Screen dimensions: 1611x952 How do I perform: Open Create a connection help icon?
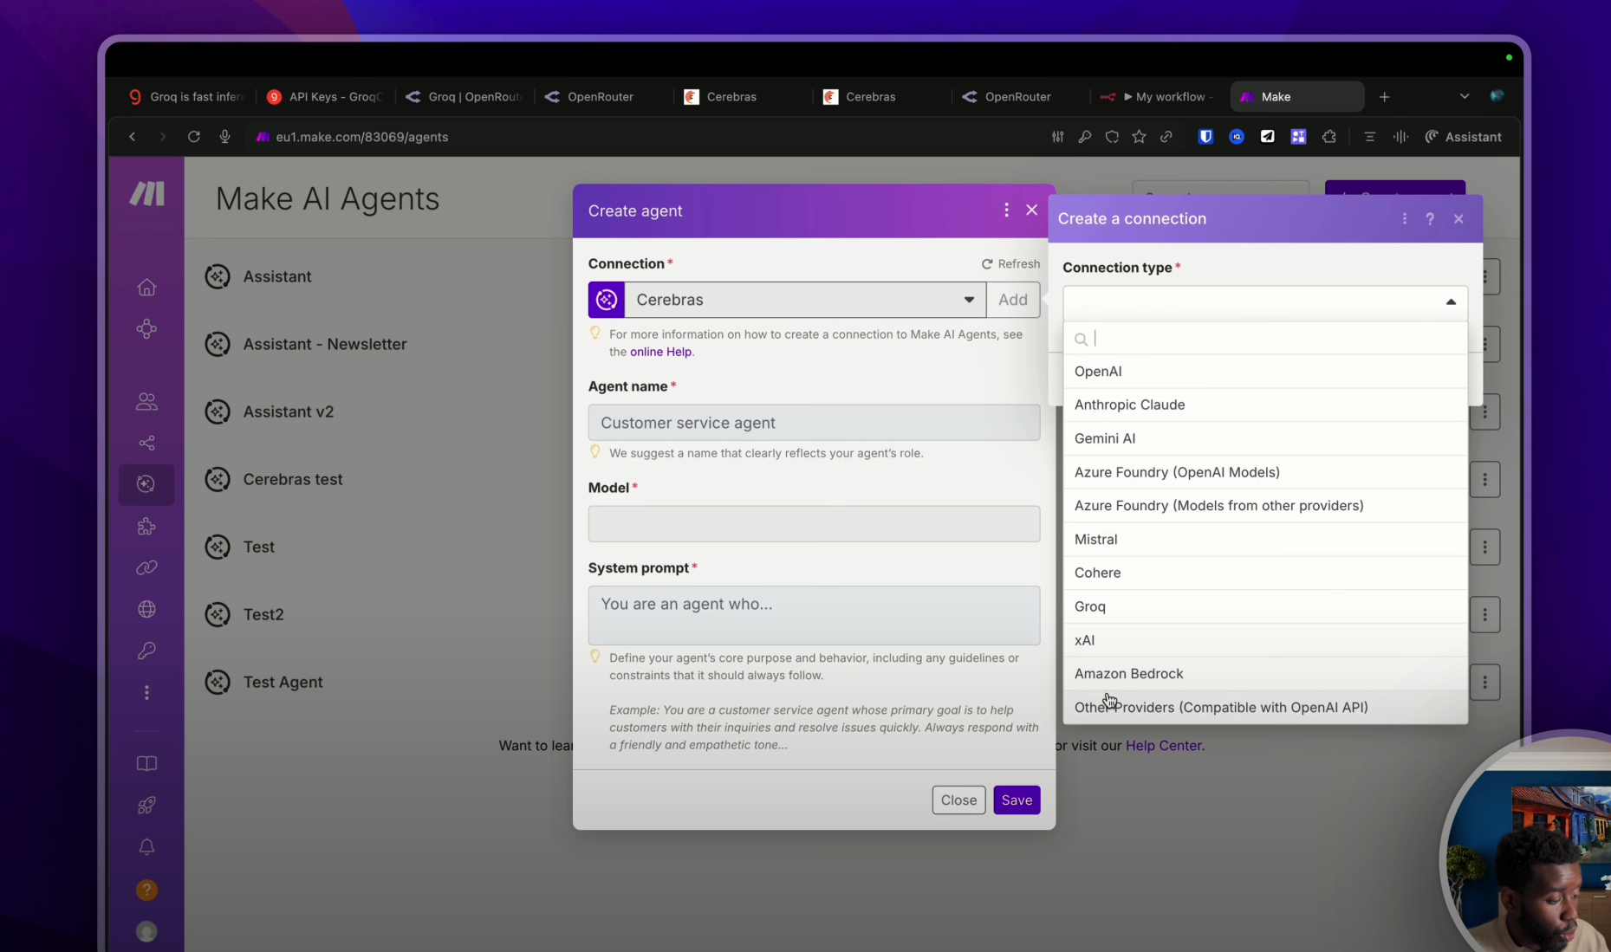pyautogui.click(x=1430, y=219)
